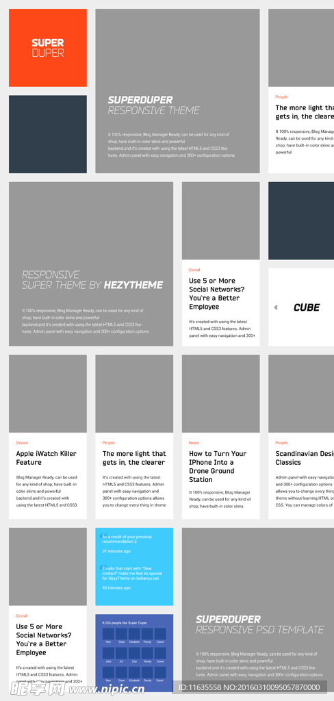Click the dark navy tile below logo
Viewport: 334px width, 701px height.
pos(48,134)
